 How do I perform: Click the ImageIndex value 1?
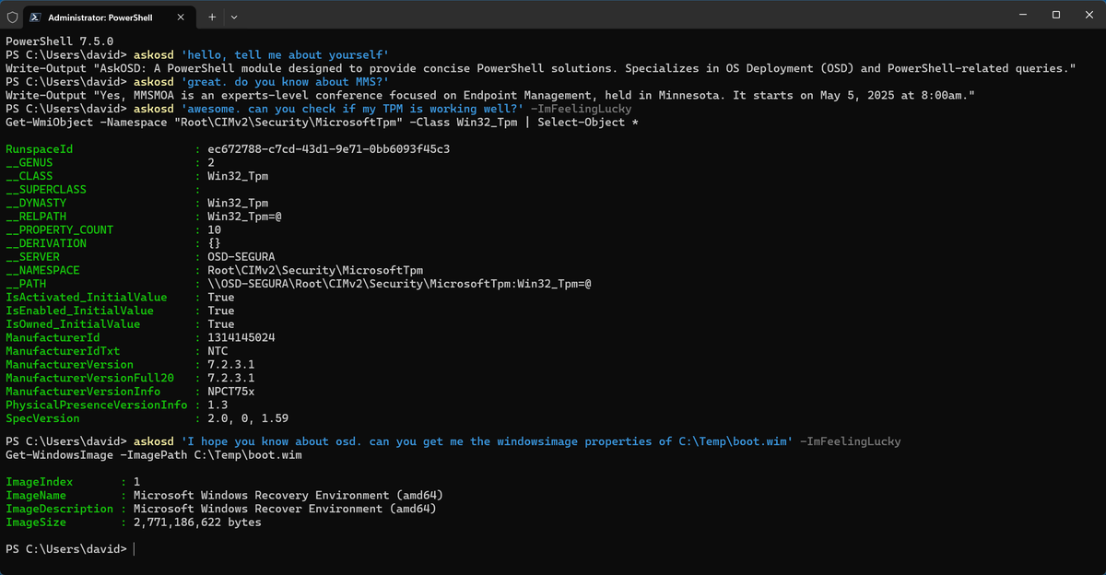(x=136, y=482)
